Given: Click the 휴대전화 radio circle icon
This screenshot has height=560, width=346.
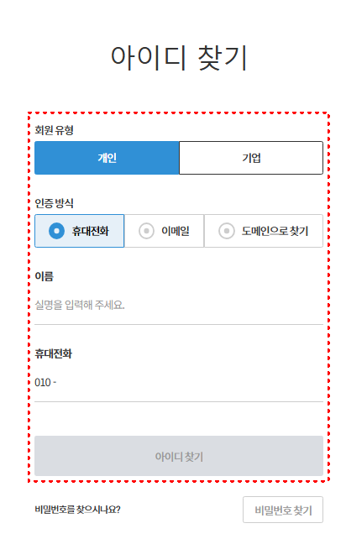Looking at the screenshot, I should pos(56,231).
